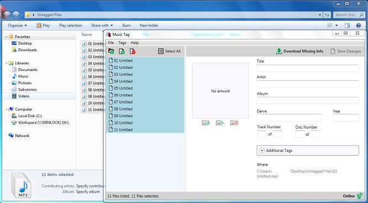Click the Save Changes button
Screen dimensions: 368x203
tap(346, 51)
